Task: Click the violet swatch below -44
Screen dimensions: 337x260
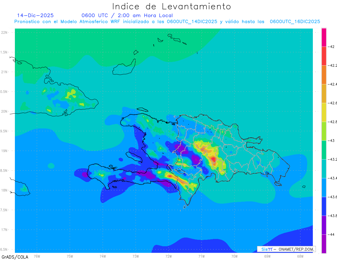Action: (324, 244)
